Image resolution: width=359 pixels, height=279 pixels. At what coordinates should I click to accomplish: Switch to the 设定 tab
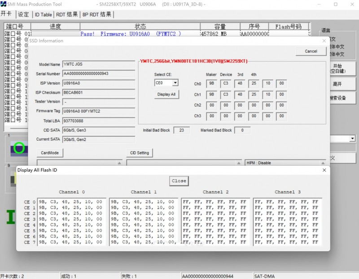click(23, 14)
